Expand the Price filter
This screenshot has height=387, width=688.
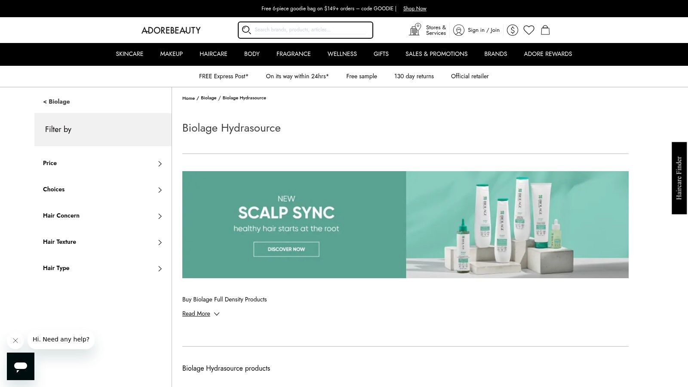[103, 163]
